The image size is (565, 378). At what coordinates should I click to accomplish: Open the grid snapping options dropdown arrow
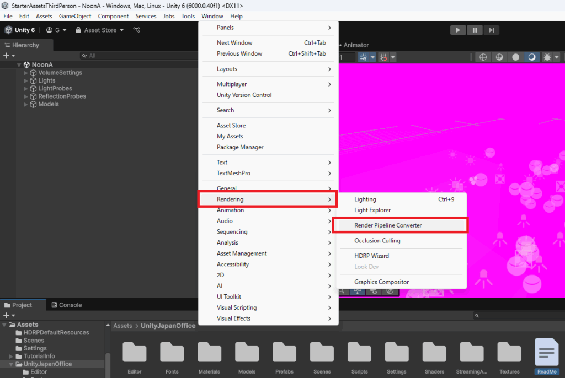tap(393, 57)
